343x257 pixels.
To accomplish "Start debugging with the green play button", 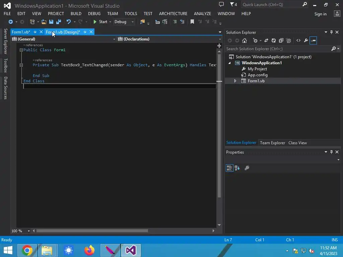I will [95, 22].
